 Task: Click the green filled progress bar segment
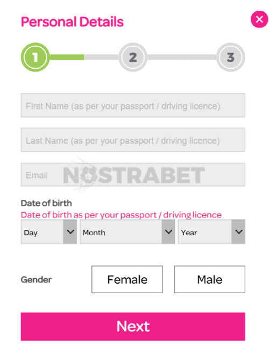point(67,57)
